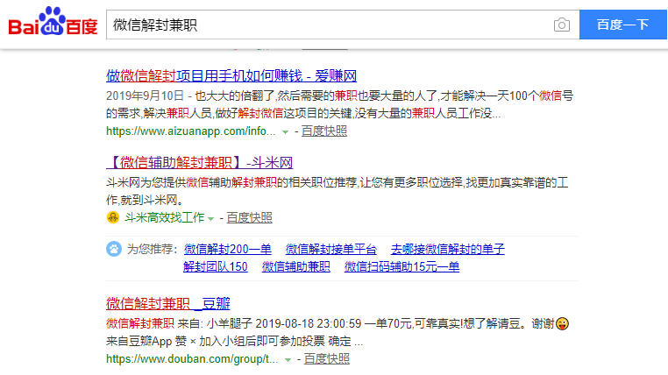Image resolution: width=668 pixels, height=375 pixels.
Task: Click the Doumi yellow site icon
Action: point(113,217)
